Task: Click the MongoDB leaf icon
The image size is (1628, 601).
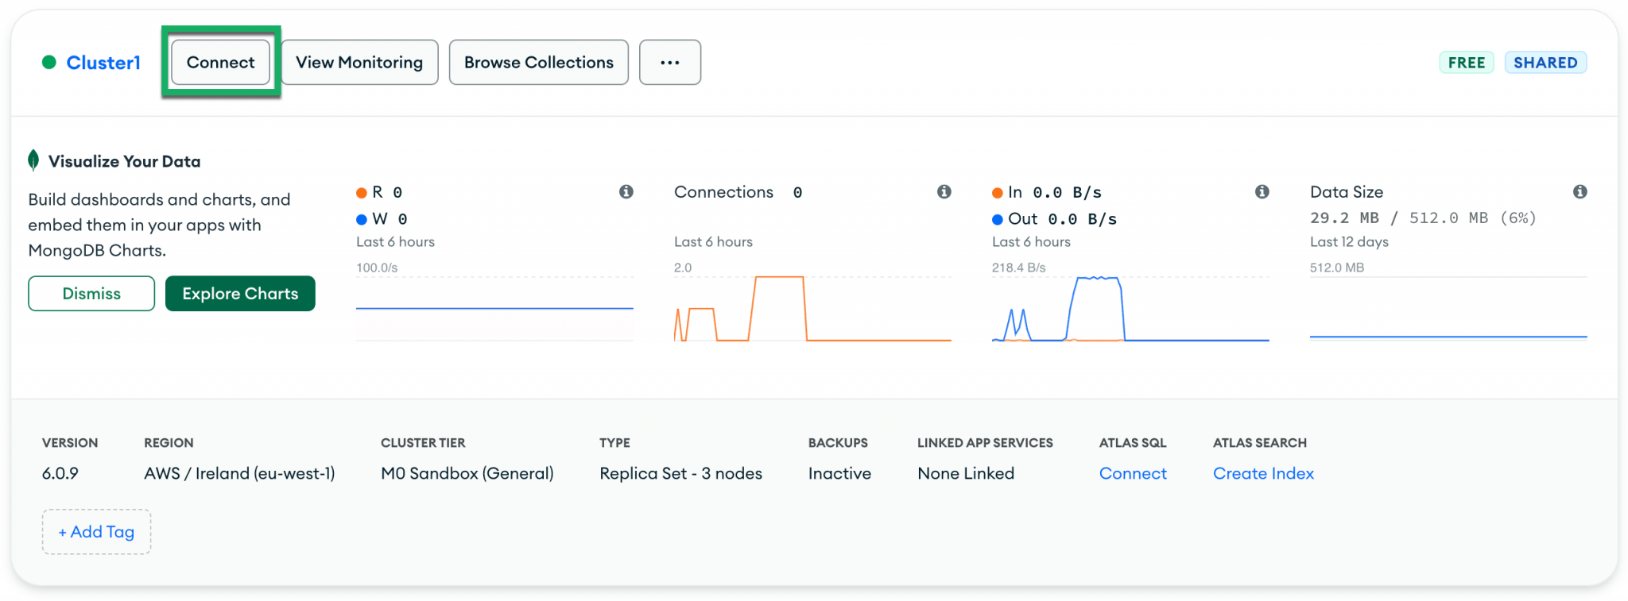Action: coord(33,160)
